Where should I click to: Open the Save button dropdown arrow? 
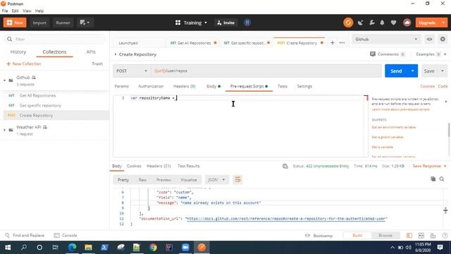(443, 71)
